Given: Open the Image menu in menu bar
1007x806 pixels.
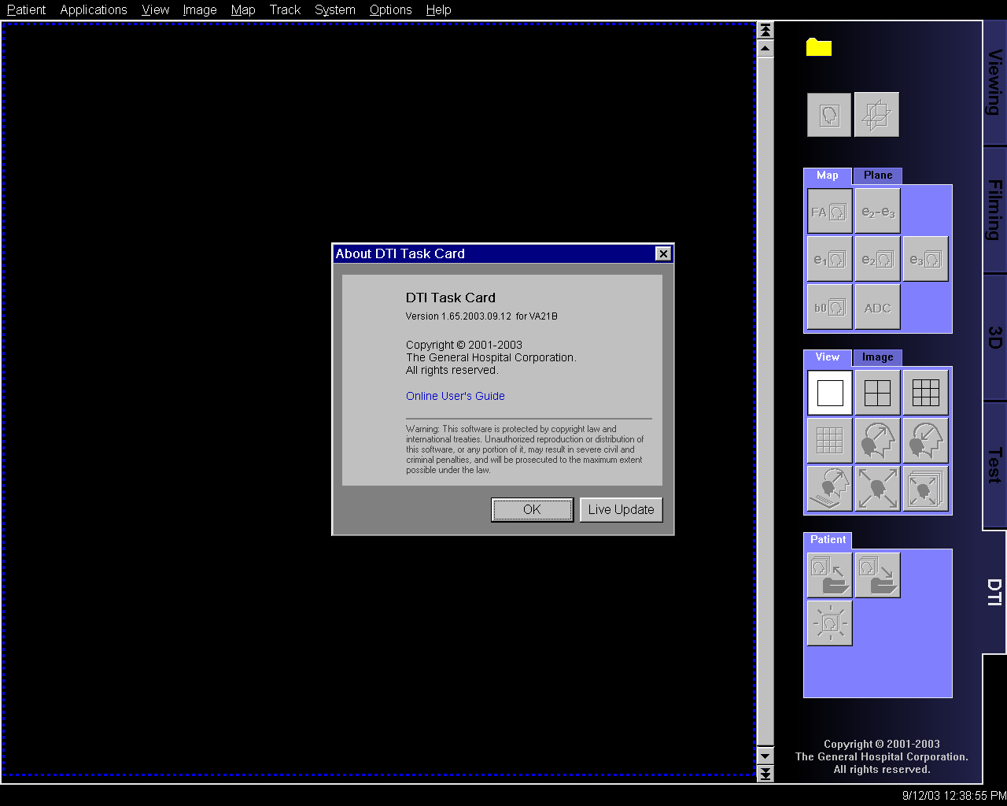Looking at the screenshot, I should [200, 9].
